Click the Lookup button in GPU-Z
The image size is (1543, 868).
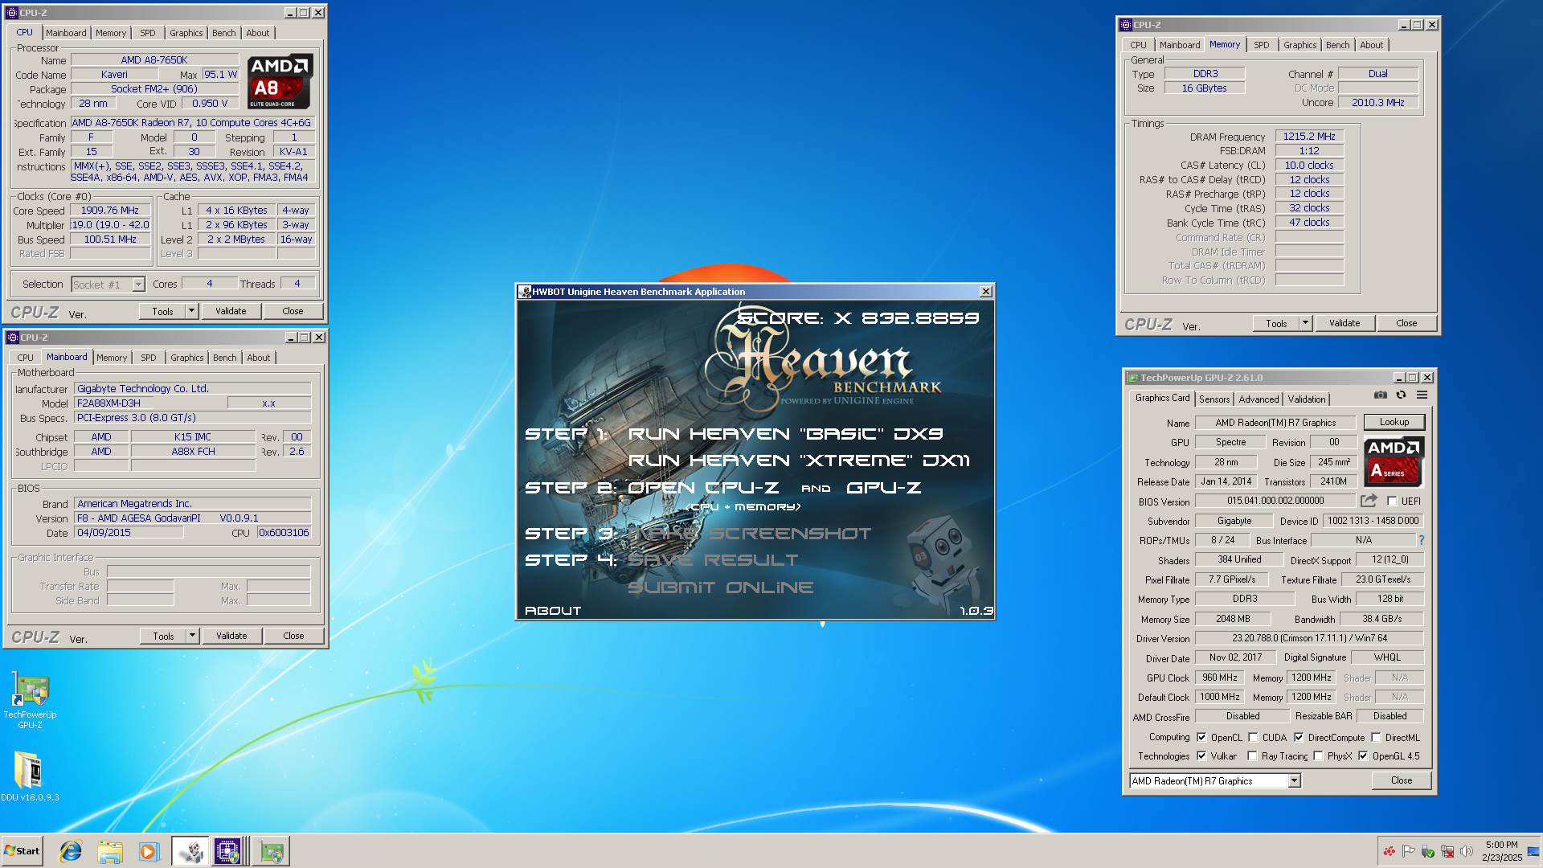coord(1394,422)
